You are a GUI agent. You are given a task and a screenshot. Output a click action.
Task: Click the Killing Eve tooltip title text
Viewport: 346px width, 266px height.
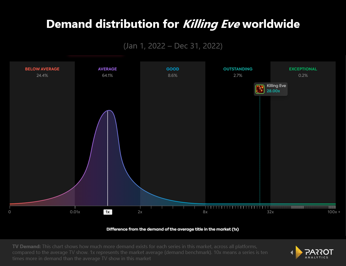click(276, 86)
